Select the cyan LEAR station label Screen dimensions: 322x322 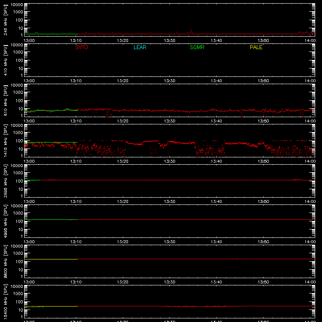[140, 47]
